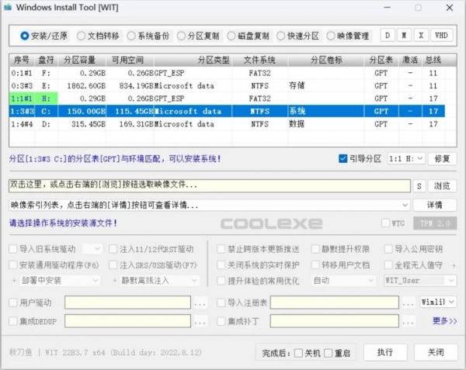This screenshot has height=370, width=466.
Task: Enable 导入旧系统驱动 checkbox
Action: 13,249
